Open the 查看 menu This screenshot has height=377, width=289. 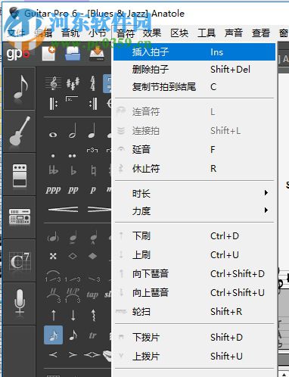click(261, 33)
